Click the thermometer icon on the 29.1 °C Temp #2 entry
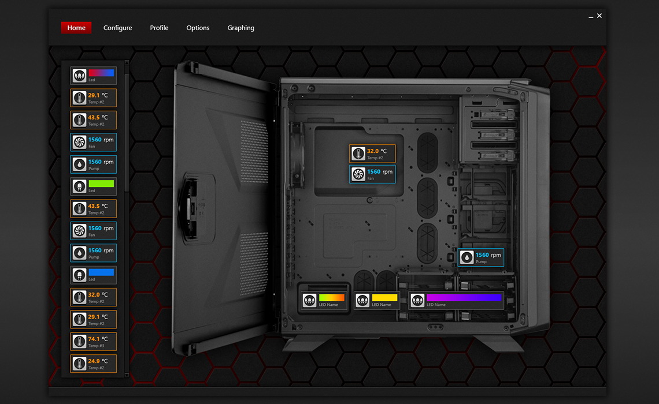The image size is (659, 404). click(79, 98)
